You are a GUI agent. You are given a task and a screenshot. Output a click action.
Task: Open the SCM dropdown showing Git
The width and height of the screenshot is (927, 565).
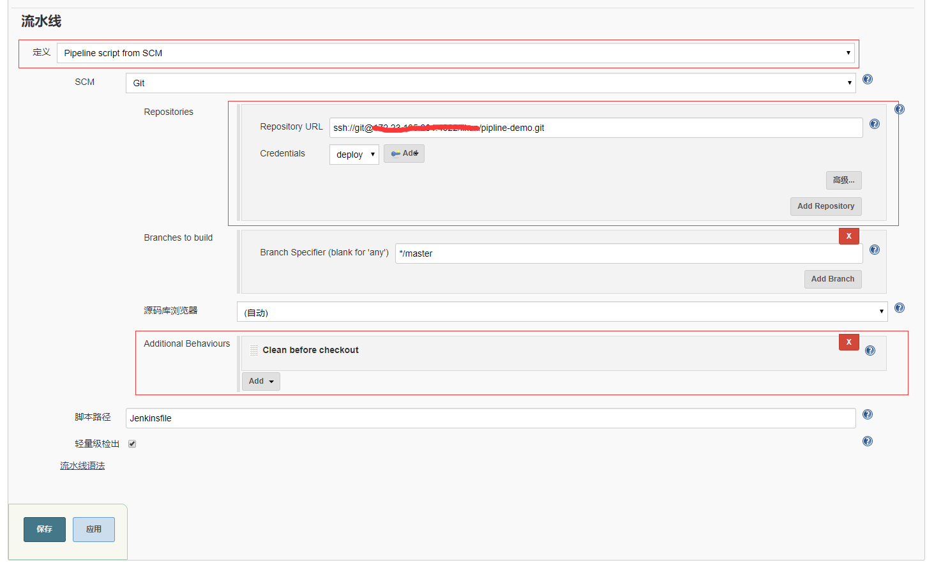coord(490,82)
